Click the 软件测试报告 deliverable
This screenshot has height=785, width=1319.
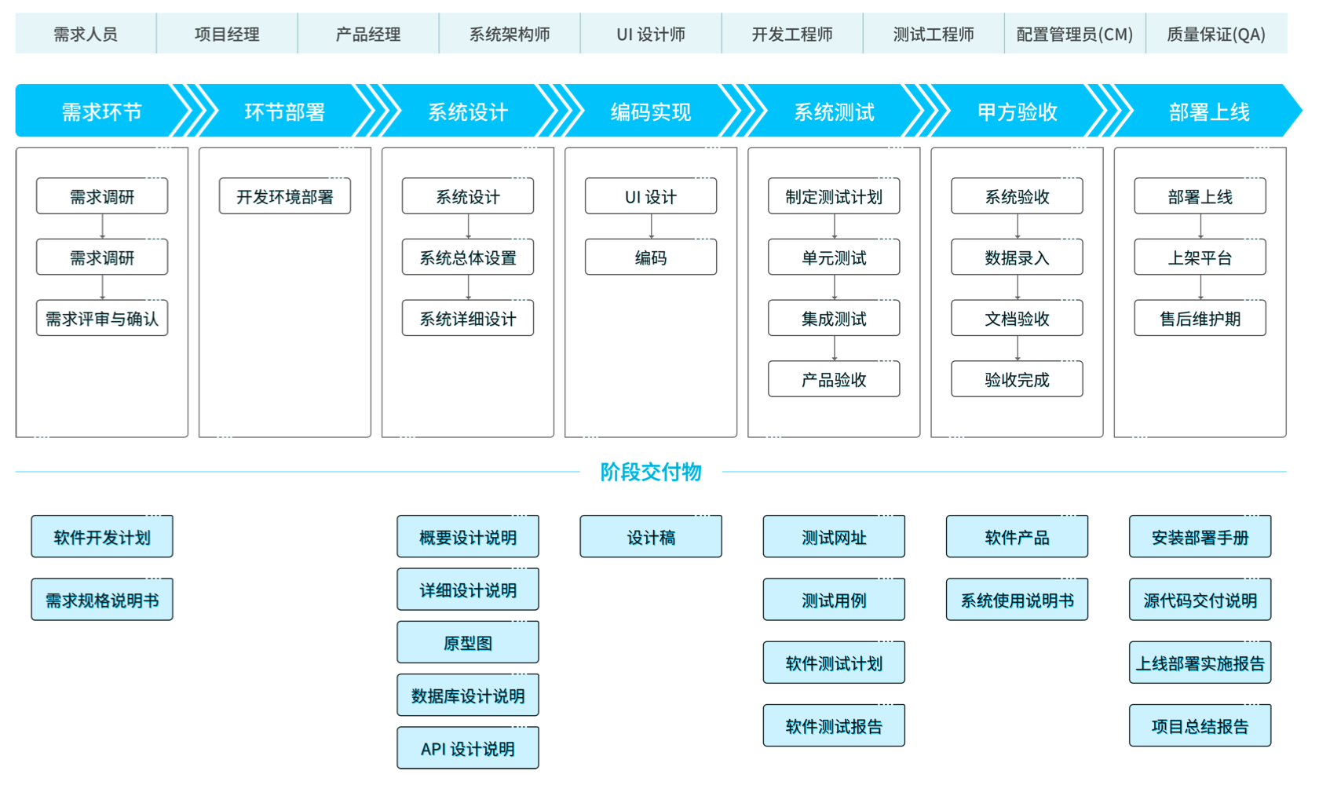[834, 725]
